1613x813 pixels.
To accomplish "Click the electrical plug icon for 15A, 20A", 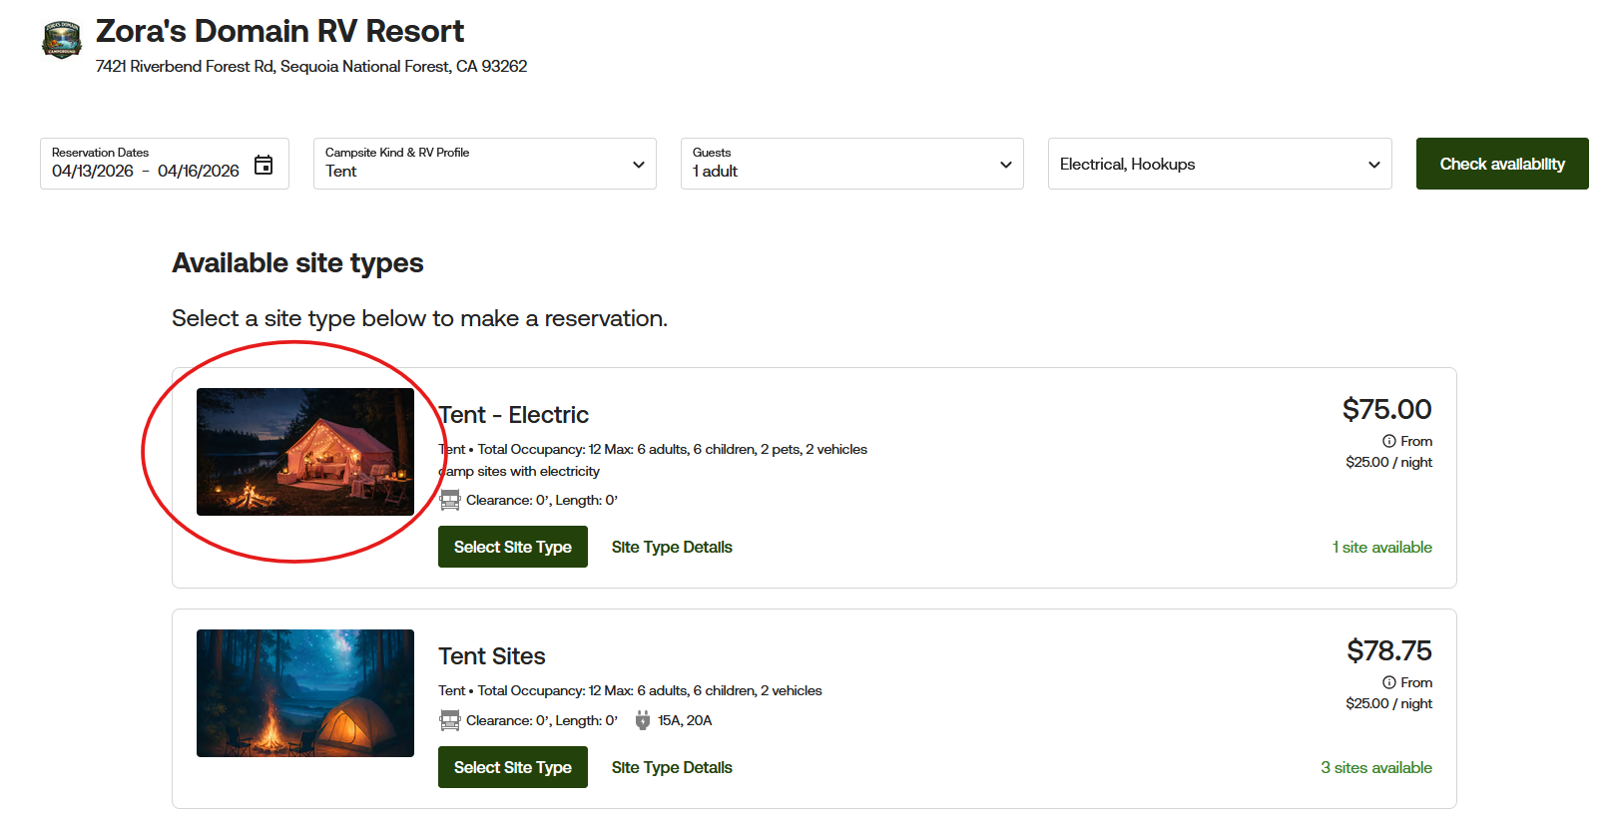I will (x=643, y=720).
